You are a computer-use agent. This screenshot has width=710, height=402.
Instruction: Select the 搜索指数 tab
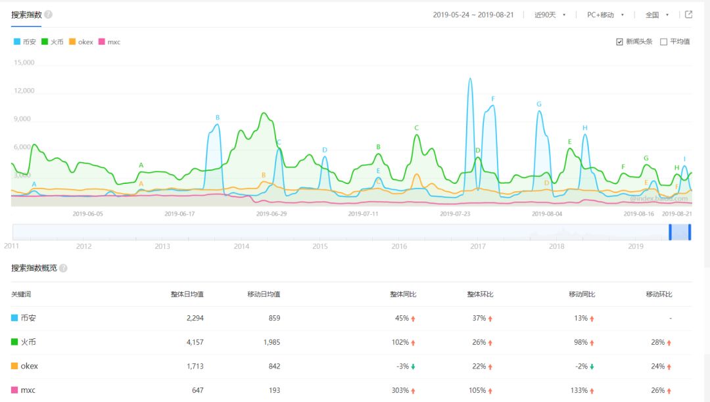click(x=26, y=15)
